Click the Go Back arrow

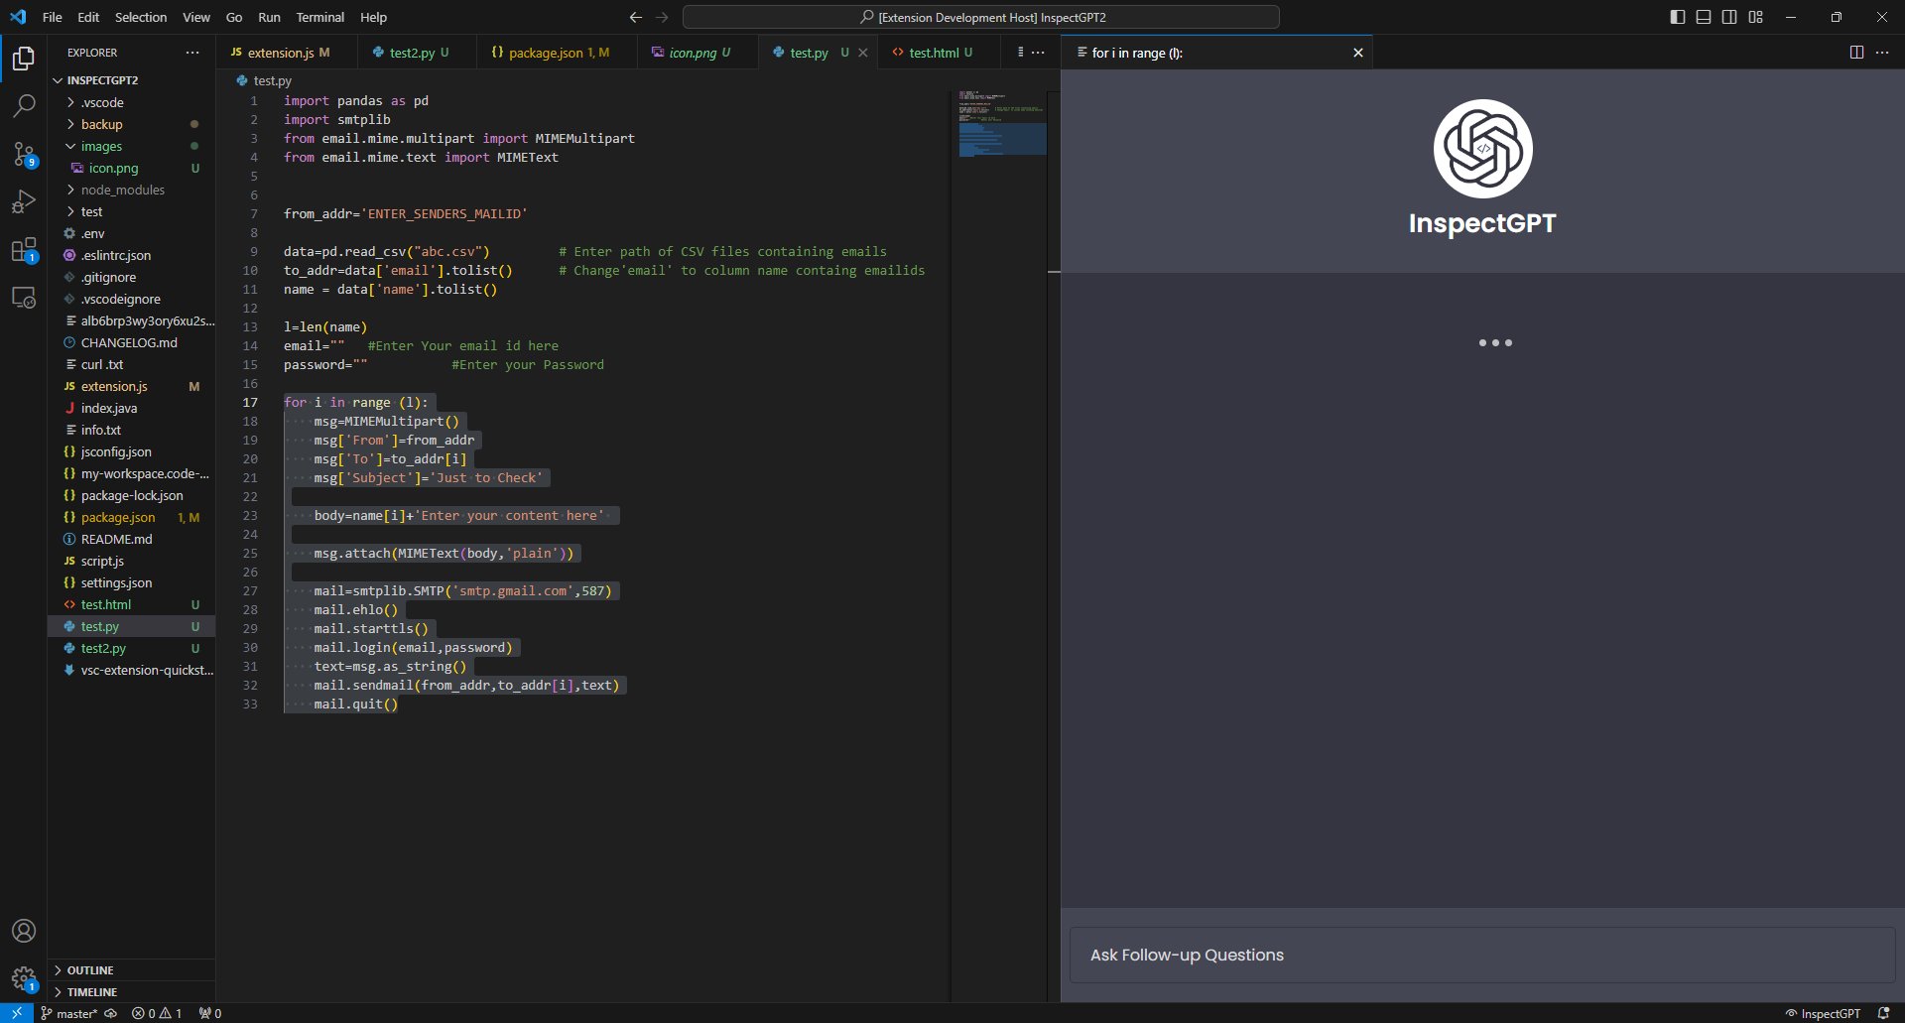coord(636,17)
